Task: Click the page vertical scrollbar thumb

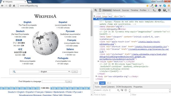Action: coord(91,23)
